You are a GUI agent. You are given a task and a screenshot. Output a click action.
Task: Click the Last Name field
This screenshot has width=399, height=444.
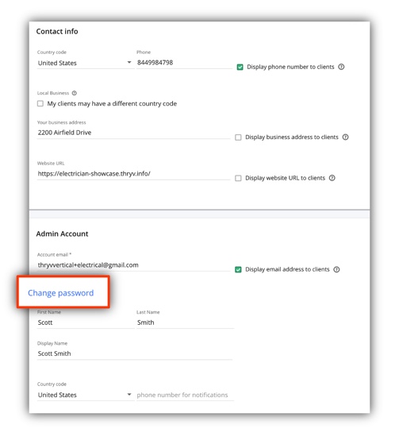tap(185, 322)
